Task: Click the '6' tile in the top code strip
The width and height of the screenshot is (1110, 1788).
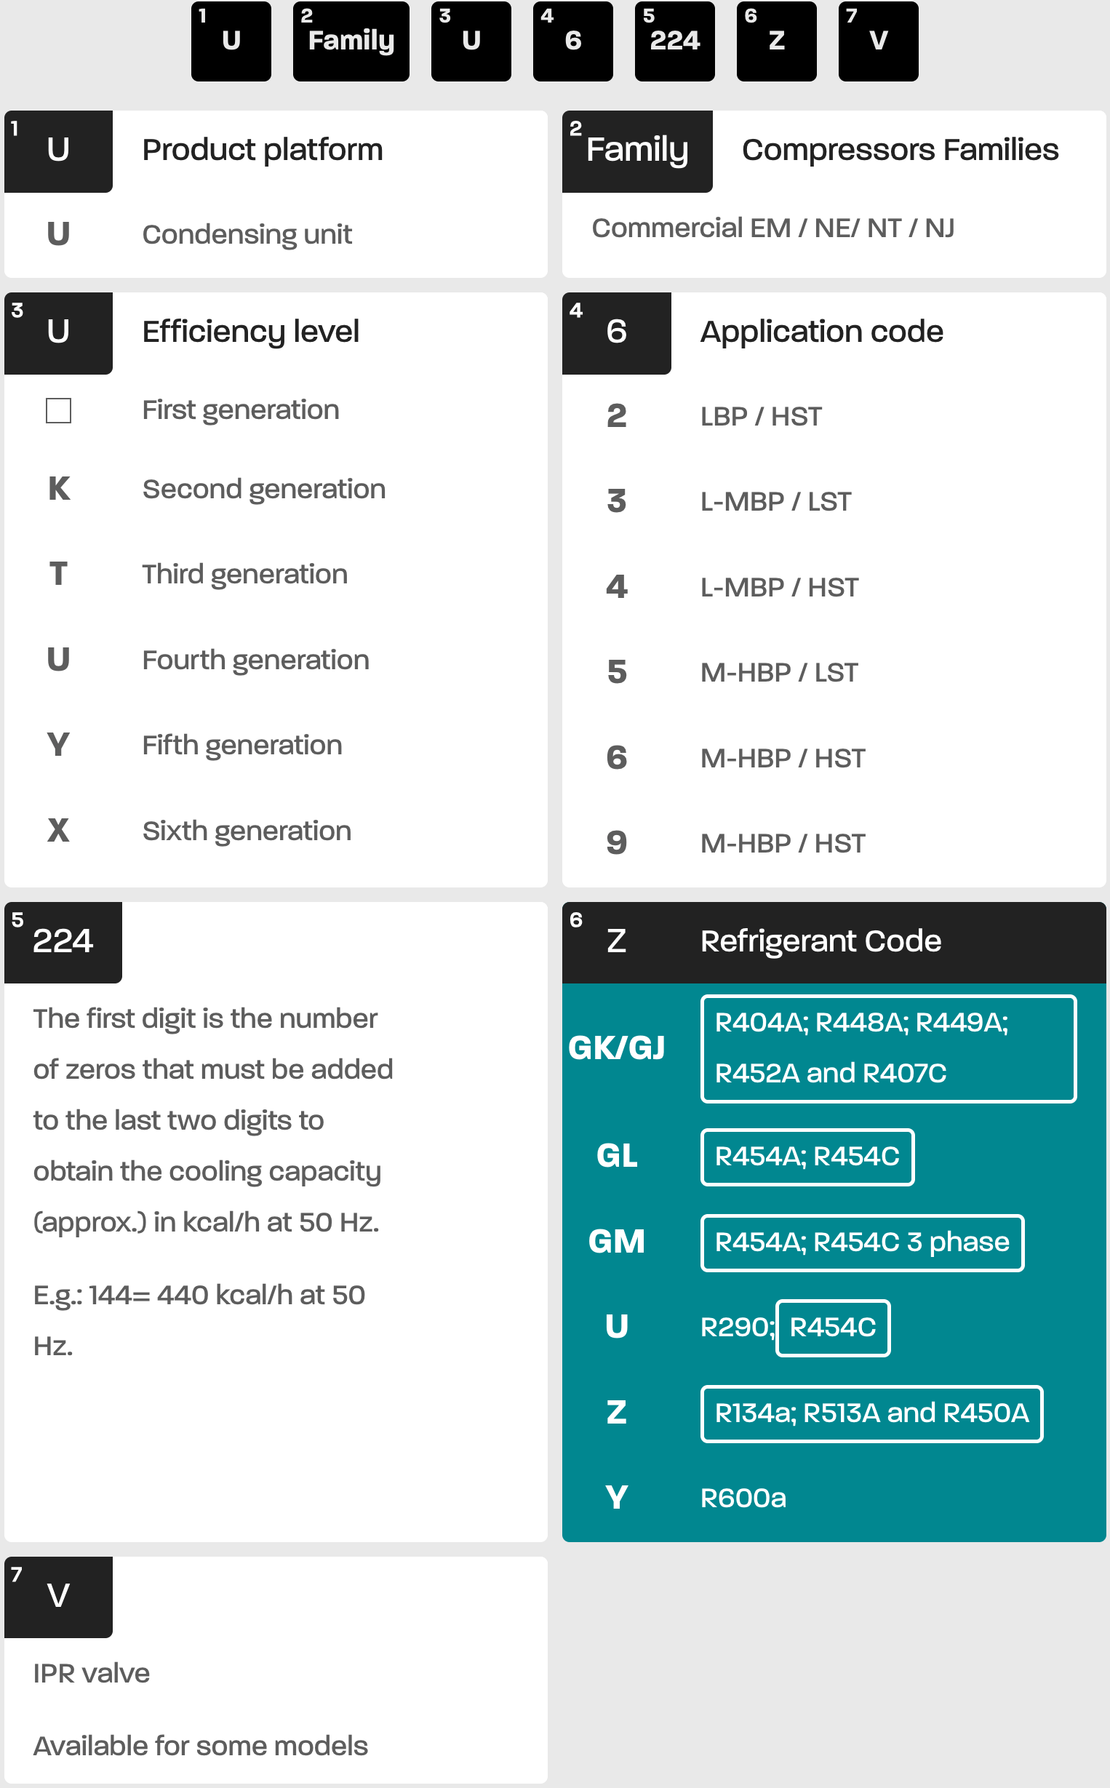Action: tap(572, 41)
